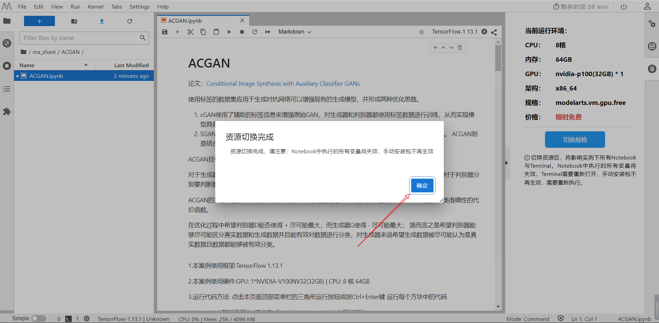Open the Help menu

click(163, 7)
